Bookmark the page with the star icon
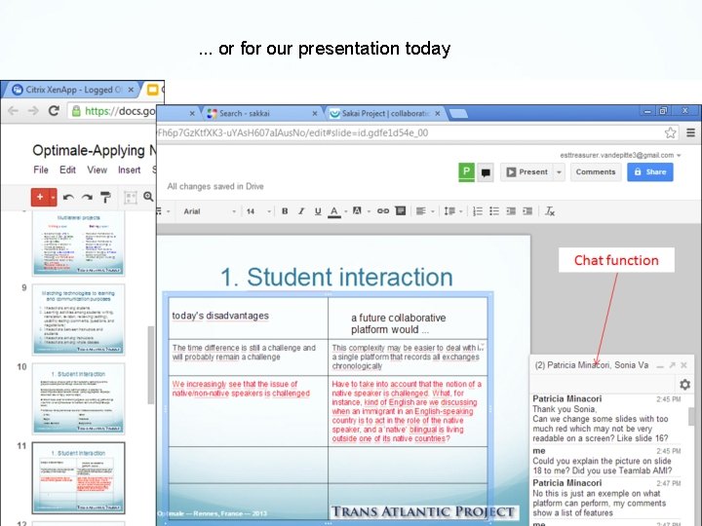This screenshot has width=702, height=526. coord(670,132)
